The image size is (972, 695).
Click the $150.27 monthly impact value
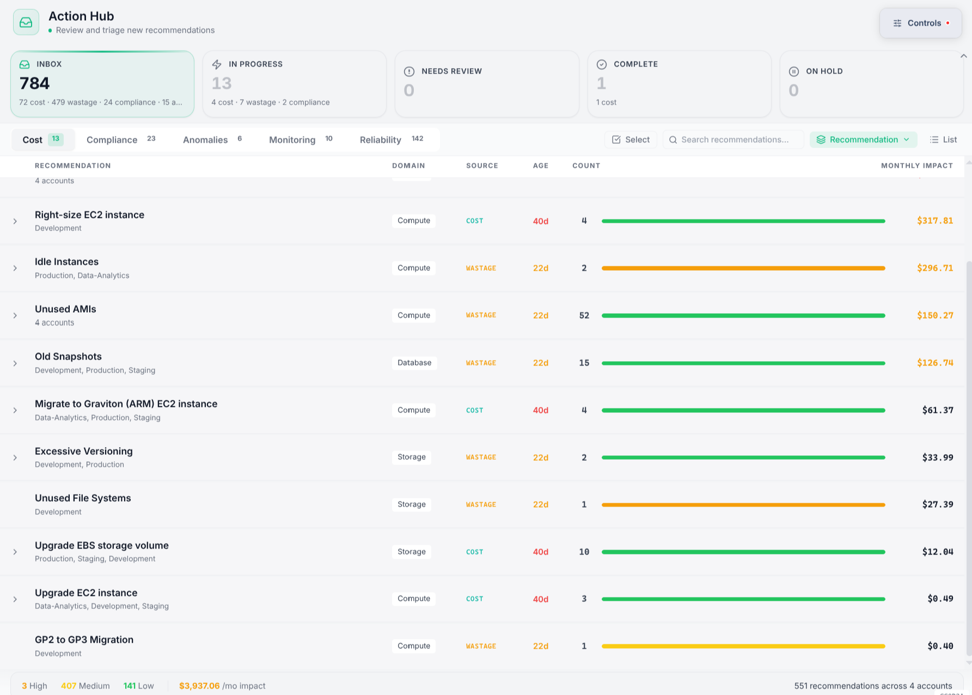935,315
